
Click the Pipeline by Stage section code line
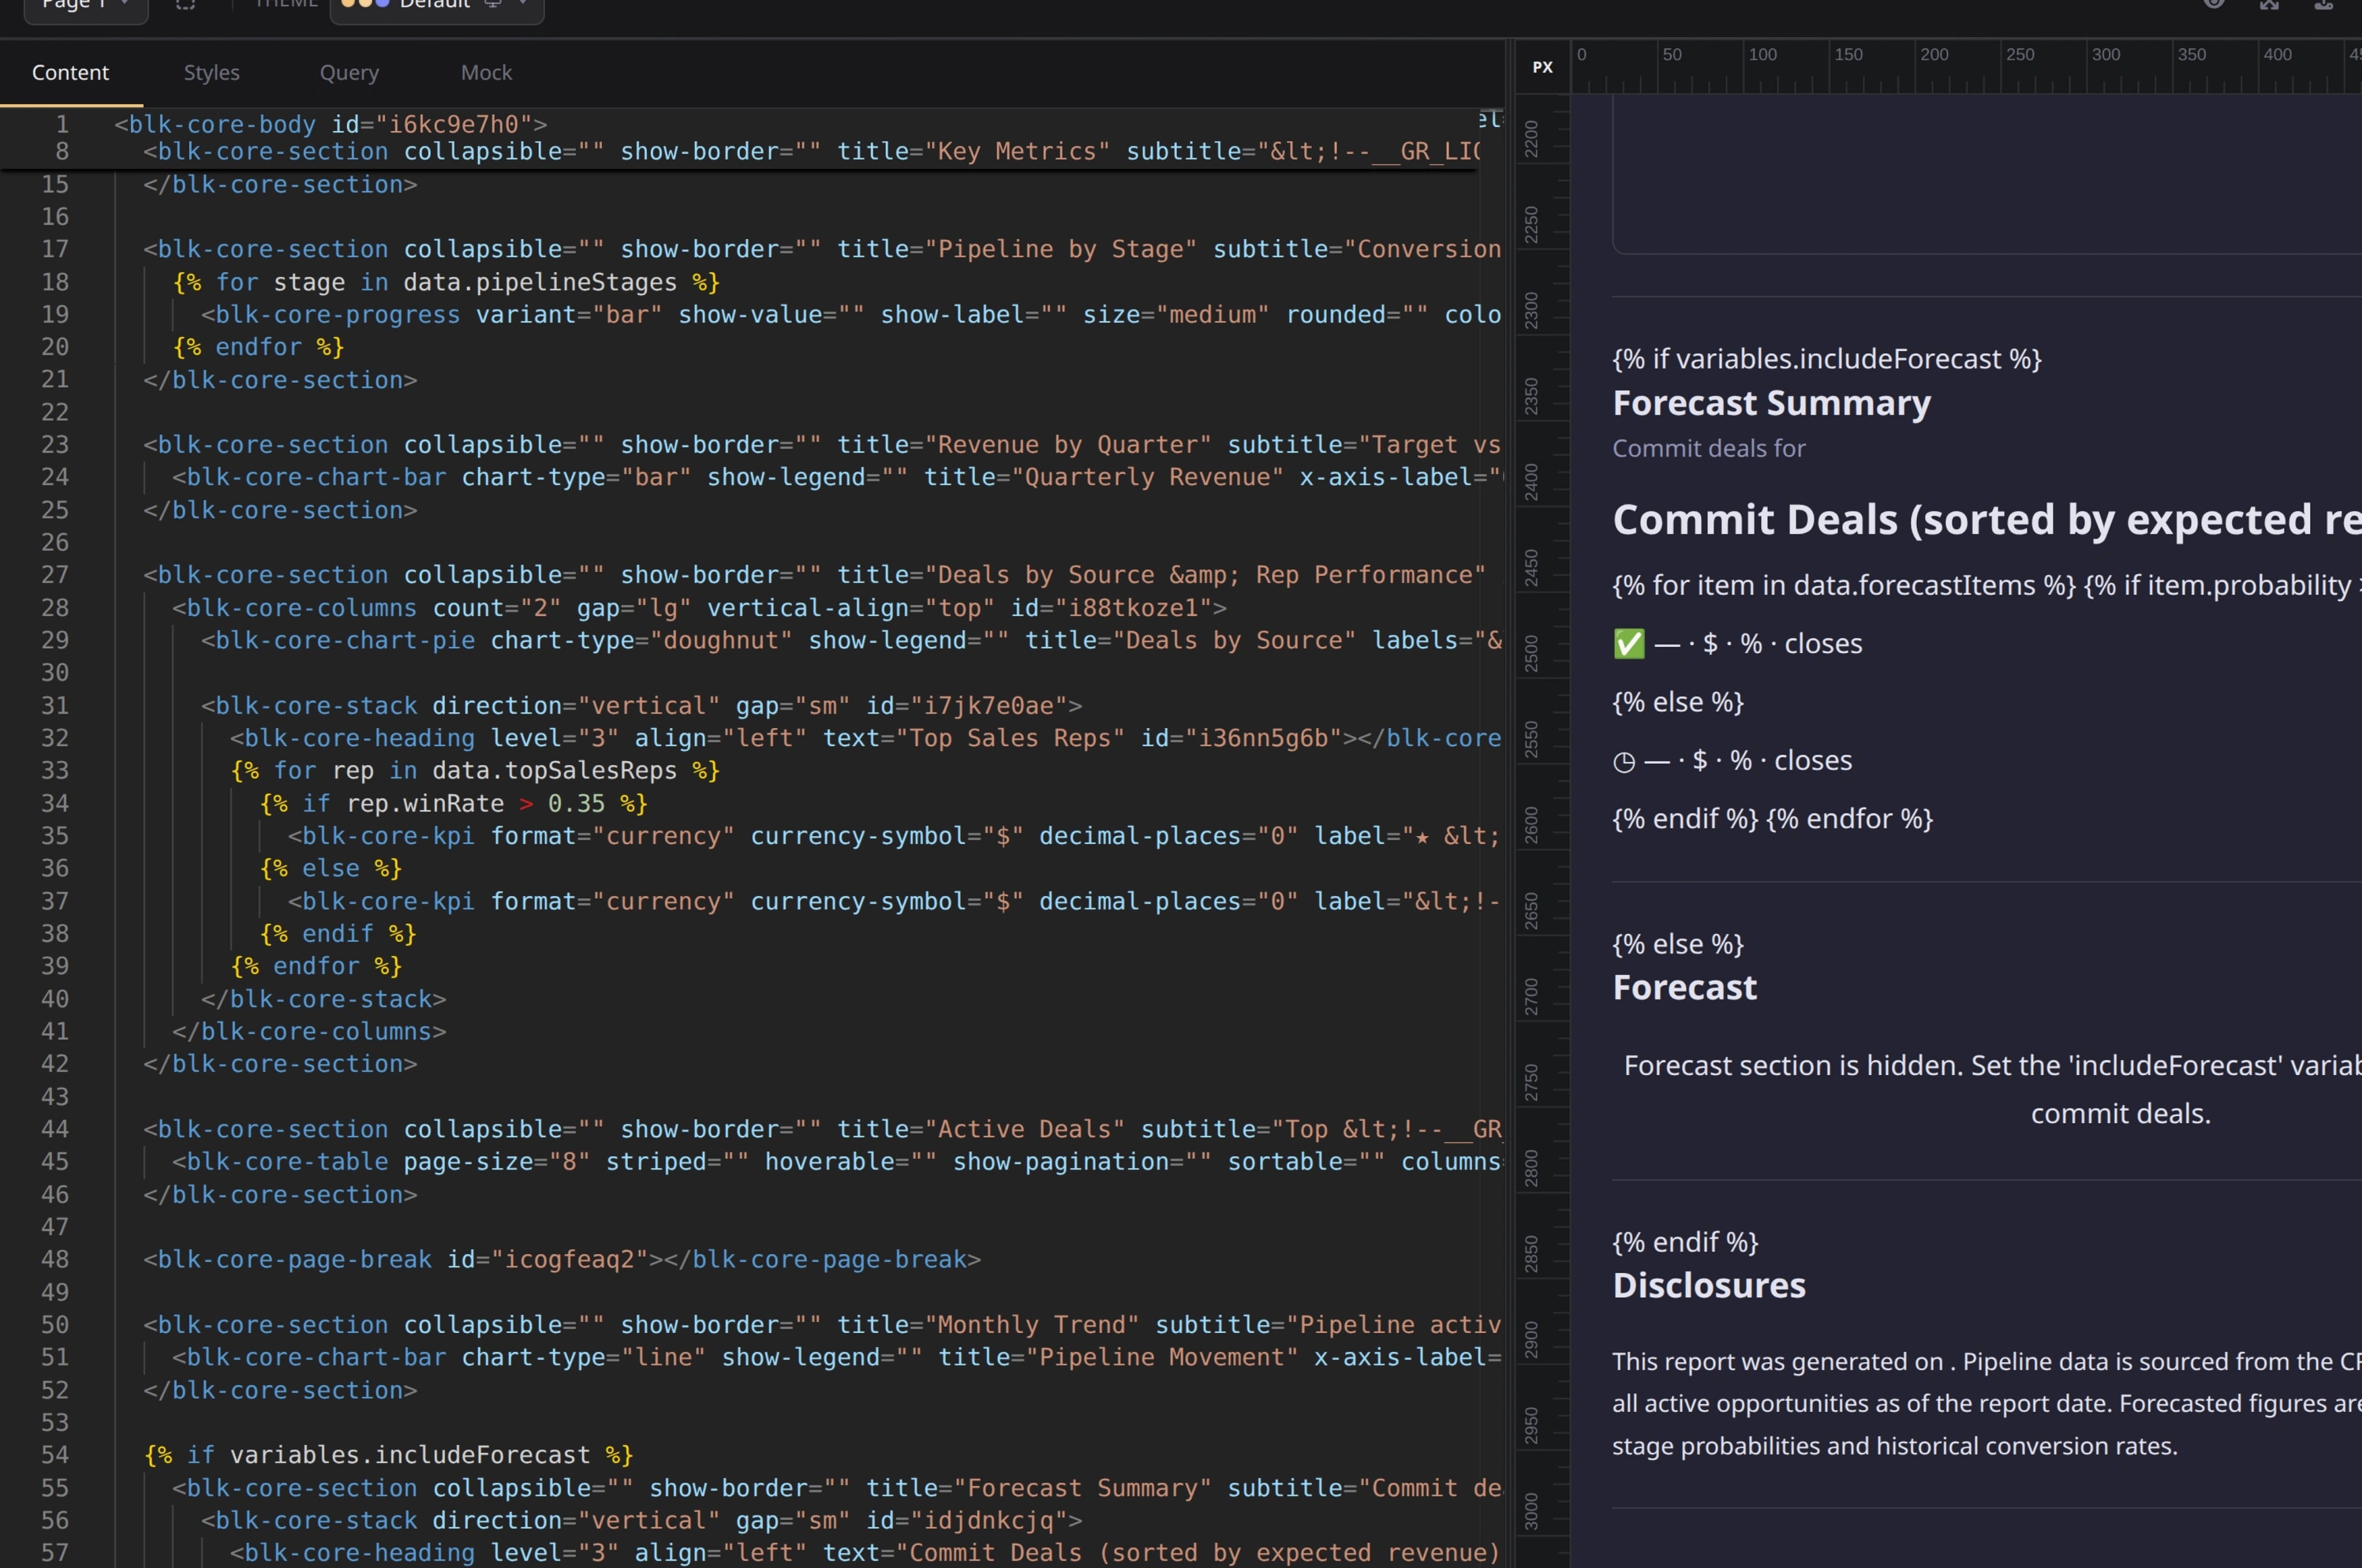(822, 249)
